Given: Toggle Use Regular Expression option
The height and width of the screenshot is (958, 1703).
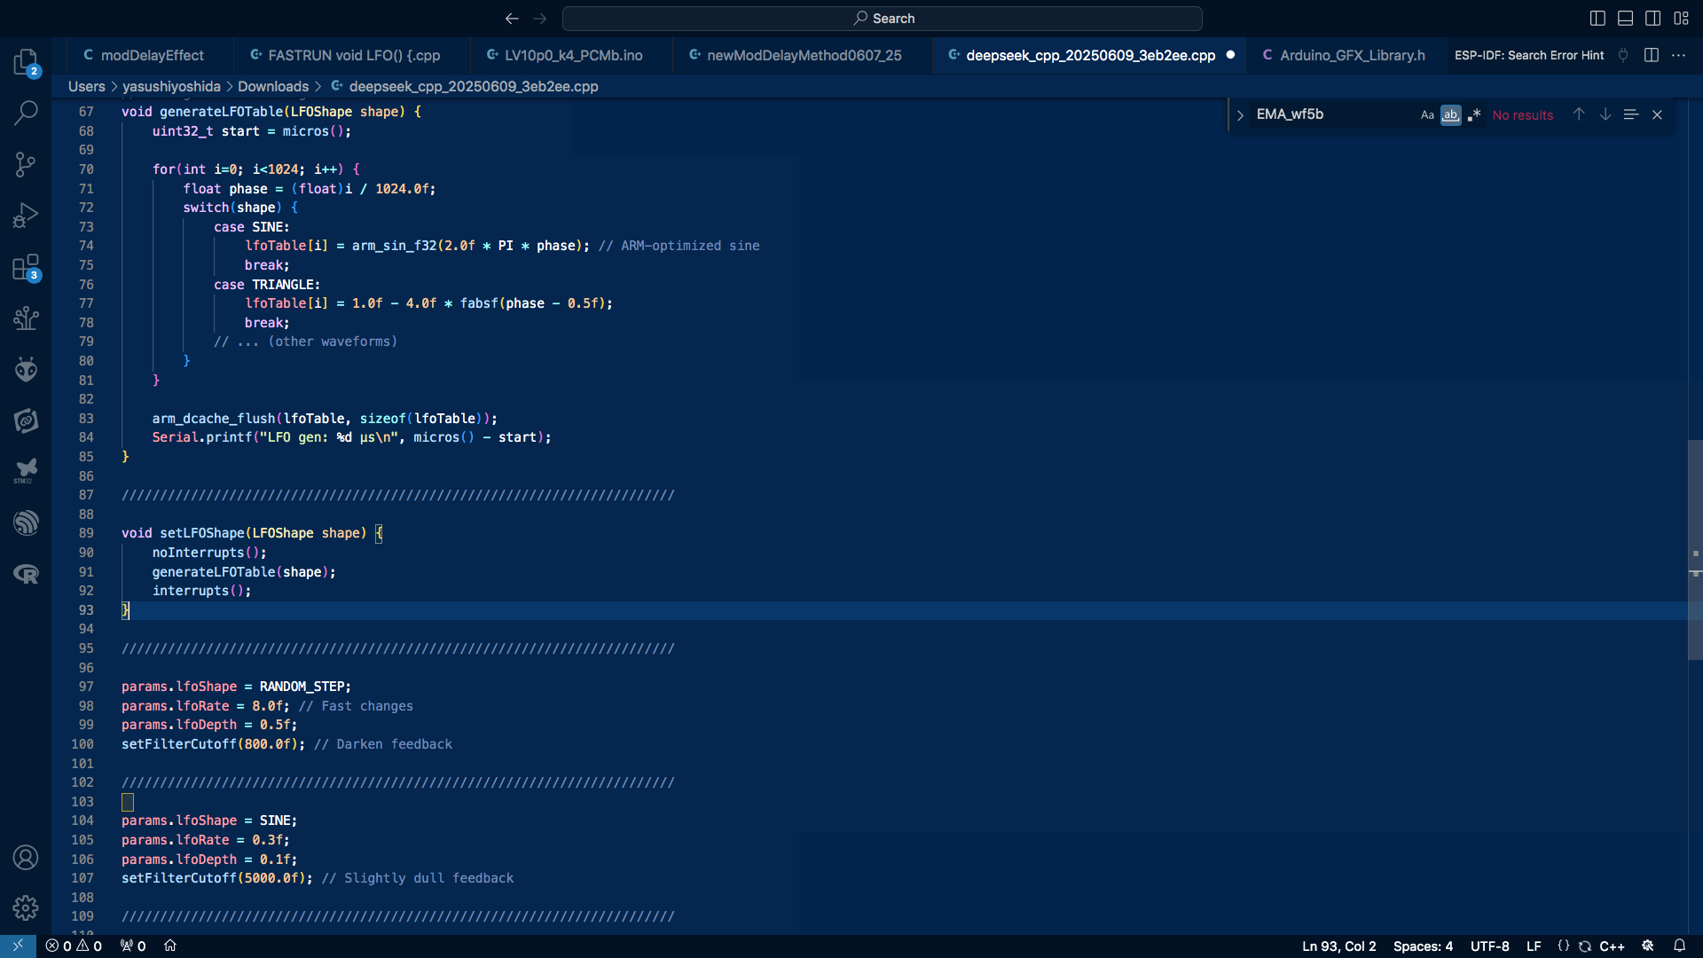Looking at the screenshot, I should pyautogui.click(x=1474, y=115).
